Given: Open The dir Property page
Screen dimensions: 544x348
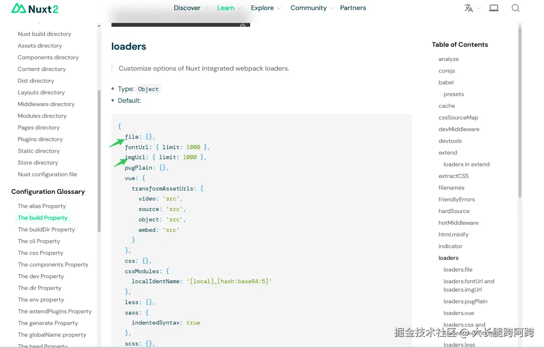Looking at the screenshot, I should tap(39, 288).
